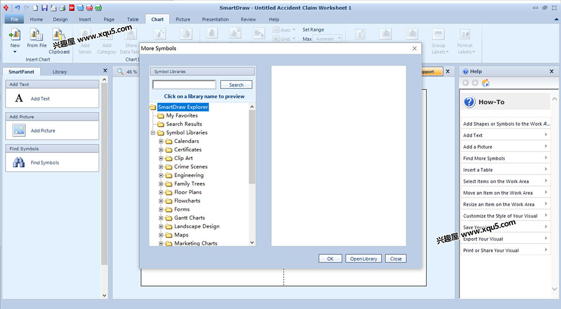Export to PDF with the red PDF icon
The width and height of the screenshot is (561, 309).
(72, 8)
